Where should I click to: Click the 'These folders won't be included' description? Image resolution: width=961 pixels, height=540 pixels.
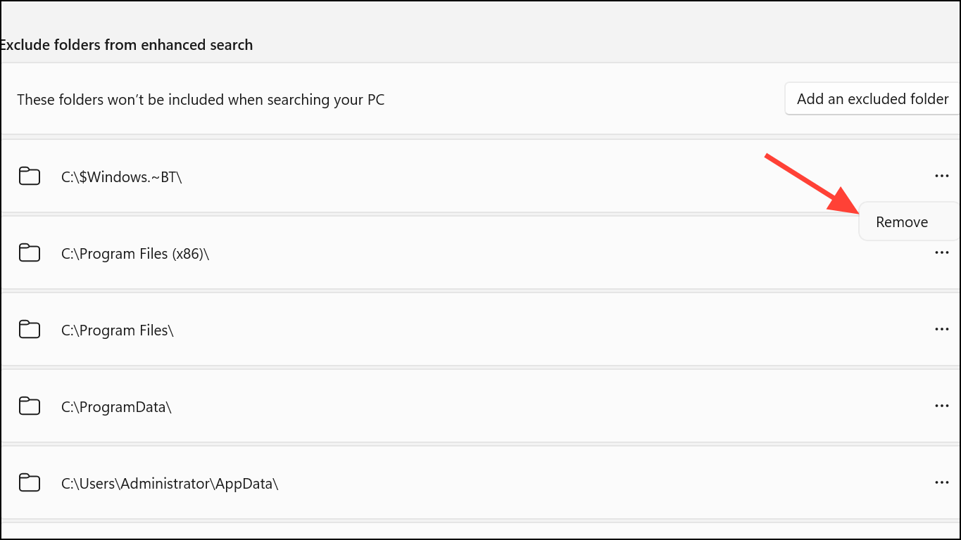click(201, 100)
